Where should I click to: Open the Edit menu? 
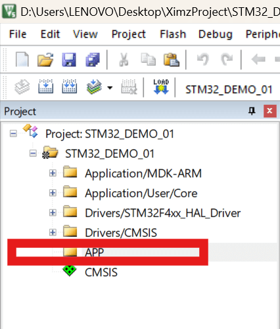[50, 34]
